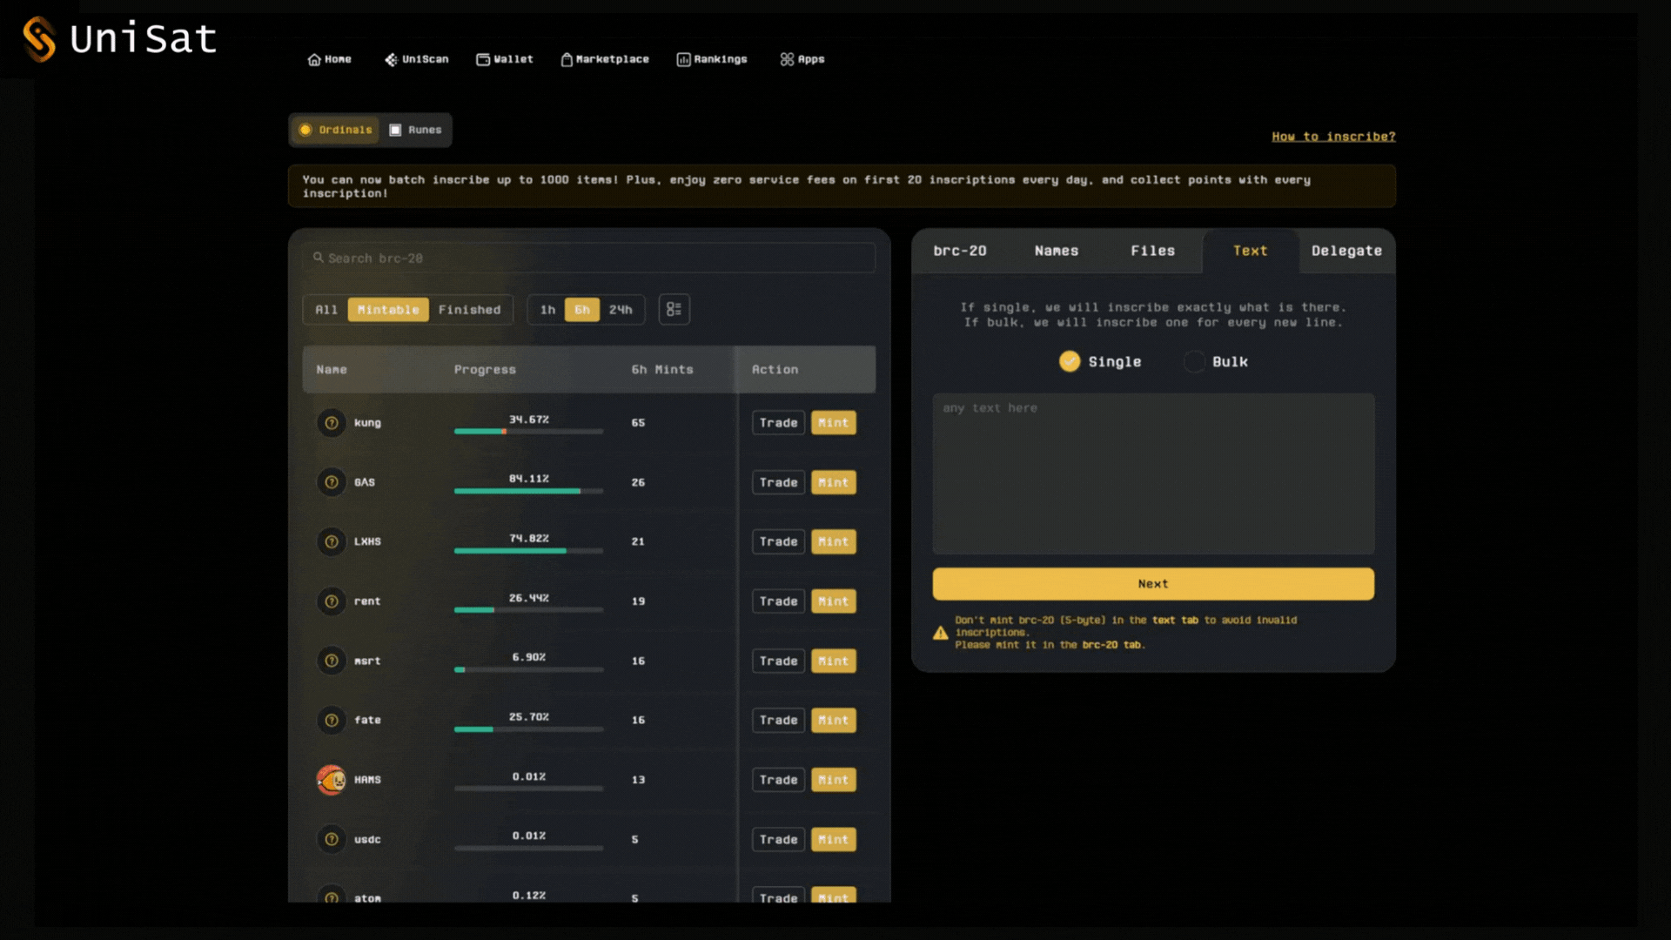Screen dimensions: 1671x940
Task: Select the Finished filter
Action: (470, 310)
